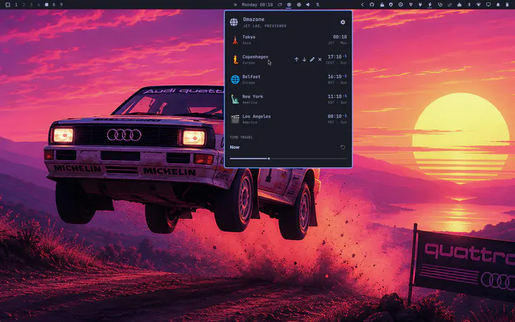
Task: Click the Monday 08:10 clock in top bar
Action: [257, 4]
